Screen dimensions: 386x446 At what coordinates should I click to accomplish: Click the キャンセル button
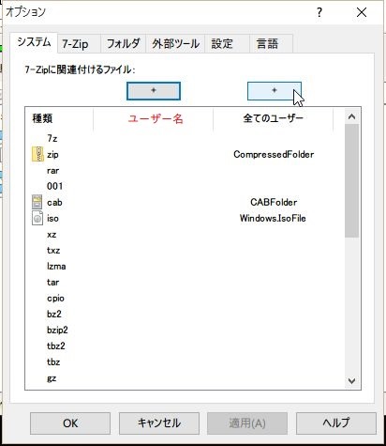tap(159, 423)
